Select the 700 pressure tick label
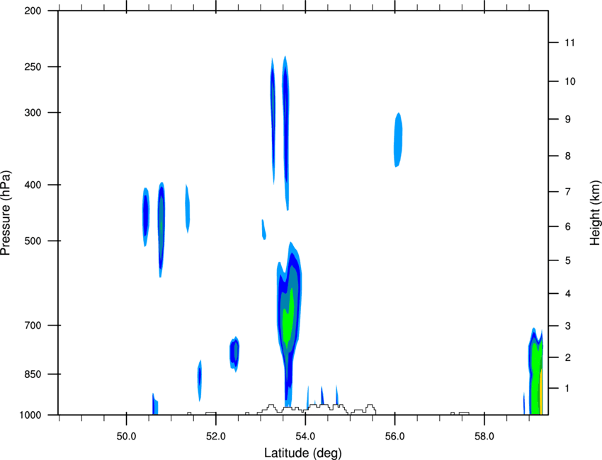The width and height of the screenshot is (602, 460). tap(33, 326)
